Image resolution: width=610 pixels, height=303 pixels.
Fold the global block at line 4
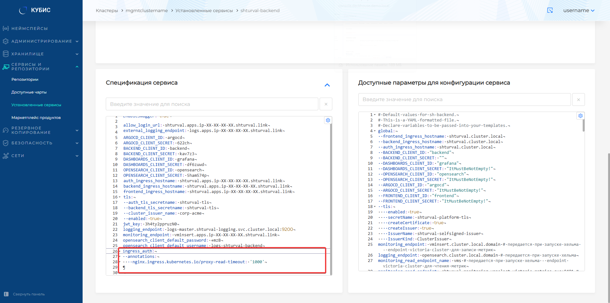[x=375, y=131]
